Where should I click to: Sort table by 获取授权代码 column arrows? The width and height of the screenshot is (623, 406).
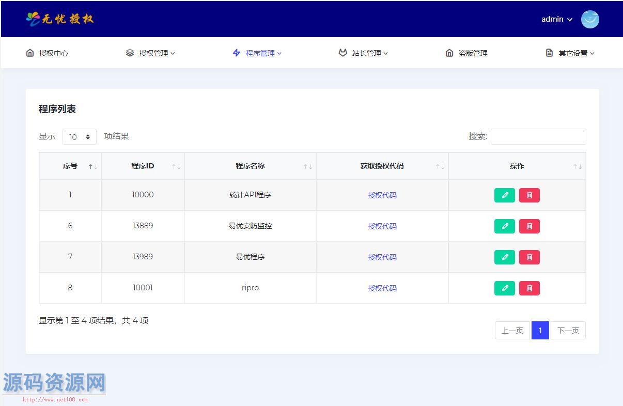coord(440,166)
